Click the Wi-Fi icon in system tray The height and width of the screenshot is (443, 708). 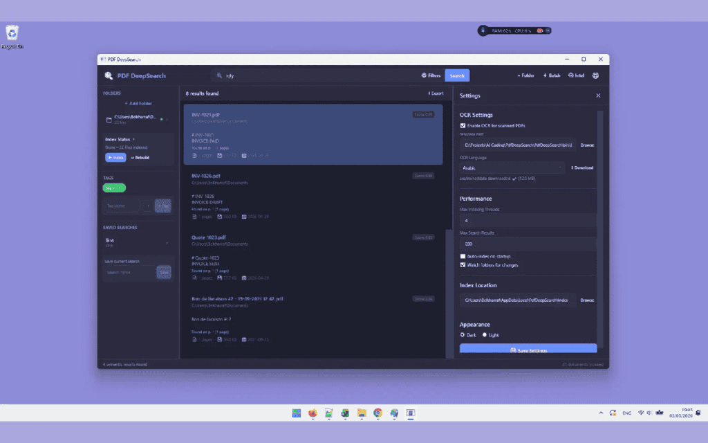coord(641,413)
